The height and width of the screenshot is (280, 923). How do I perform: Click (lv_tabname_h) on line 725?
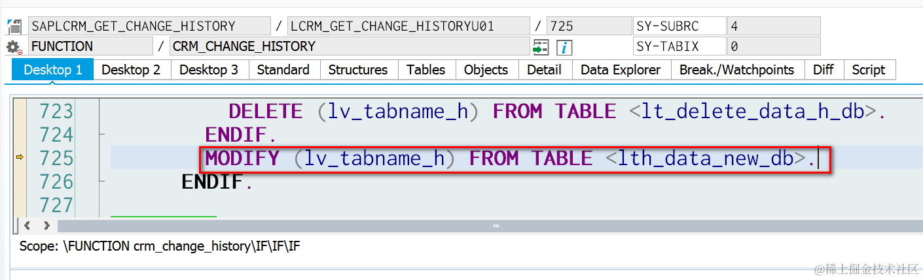tap(374, 159)
